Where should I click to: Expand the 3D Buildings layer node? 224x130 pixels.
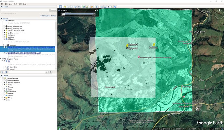2,91
